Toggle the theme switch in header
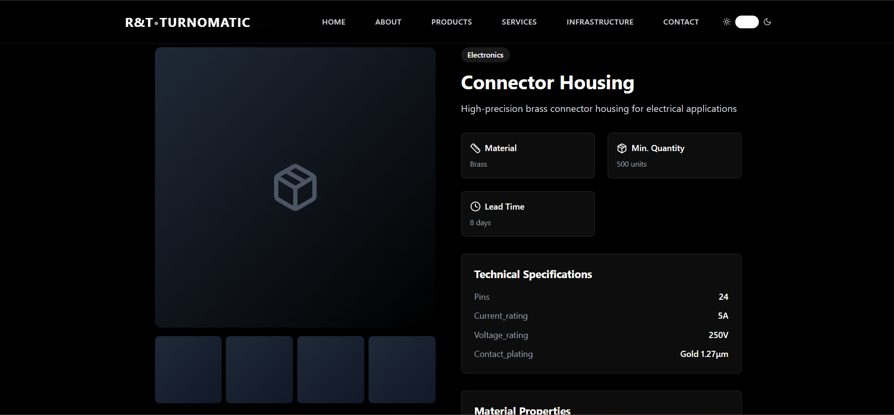 coord(747,22)
